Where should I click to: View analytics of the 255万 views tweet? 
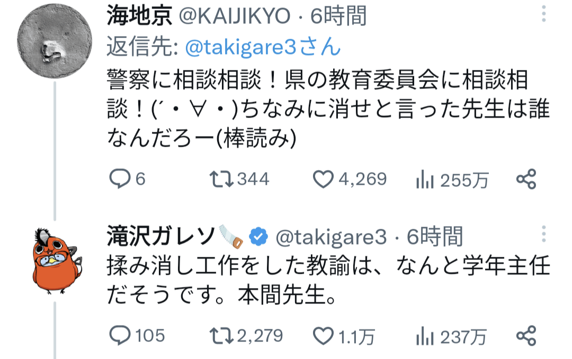(425, 180)
